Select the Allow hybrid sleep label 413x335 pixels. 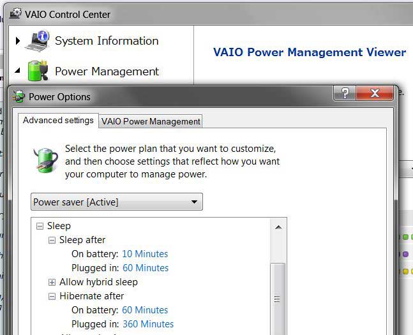point(98,282)
